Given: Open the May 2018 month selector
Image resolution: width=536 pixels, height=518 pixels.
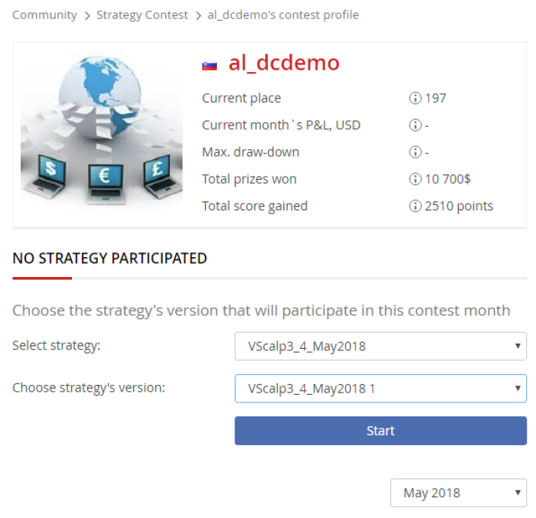Looking at the screenshot, I should pyautogui.click(x=459, y=493).
